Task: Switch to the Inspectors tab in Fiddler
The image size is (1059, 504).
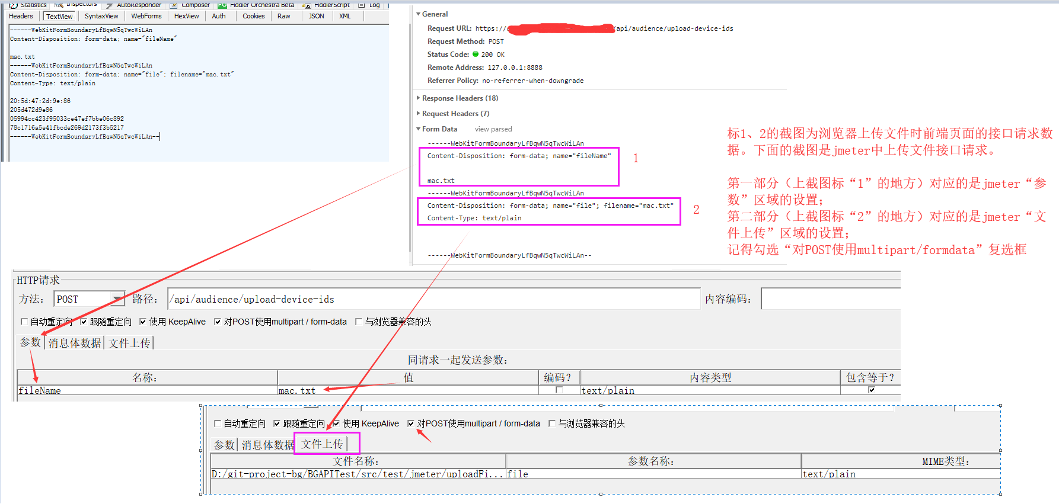Action: click(x=76, y=5)
